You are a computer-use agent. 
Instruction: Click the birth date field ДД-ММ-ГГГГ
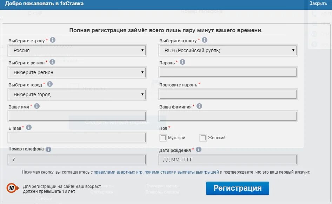[x=228, y=160]
